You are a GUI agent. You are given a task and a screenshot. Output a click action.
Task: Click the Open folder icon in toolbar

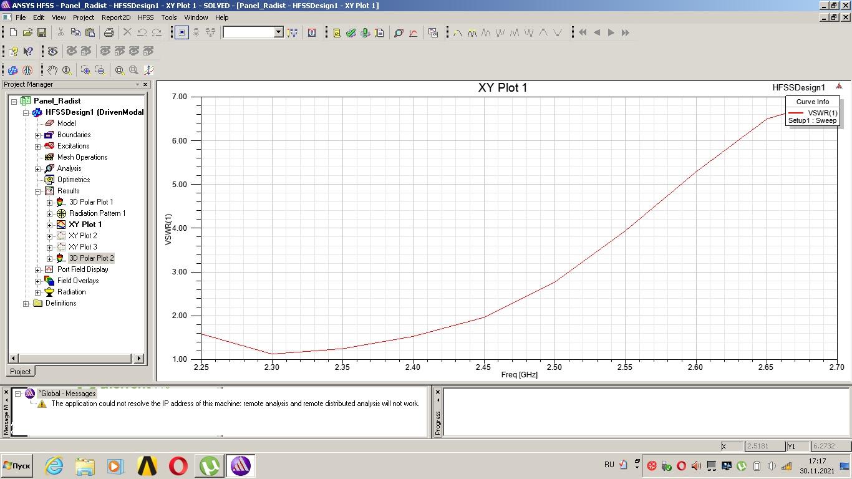27,32
